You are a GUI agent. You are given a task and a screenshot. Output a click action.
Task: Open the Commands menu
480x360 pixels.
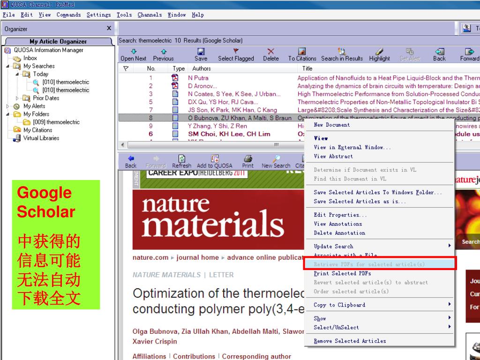(x=68, y=15)
